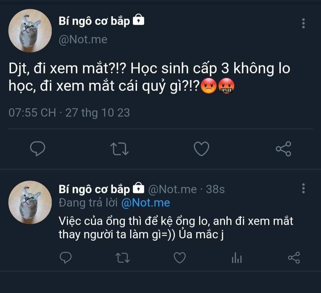View analytics for the reply tweet
Screen dimensions: 321x293
click(237, 258)
